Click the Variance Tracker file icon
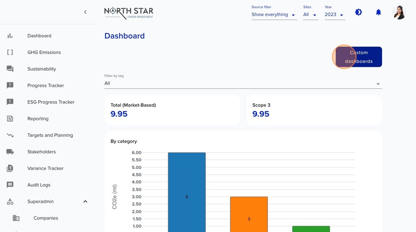Image resolution: width=416 pixels, height=232 pixels. tap(10, 168)
